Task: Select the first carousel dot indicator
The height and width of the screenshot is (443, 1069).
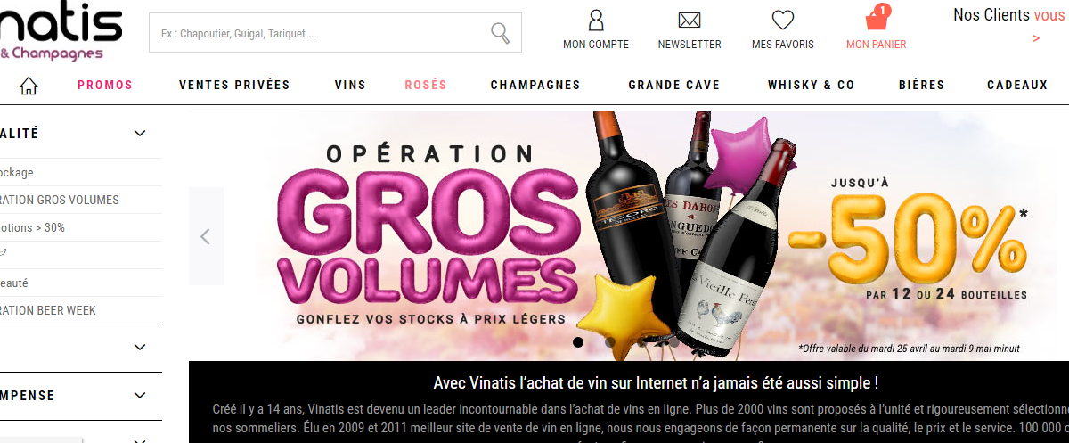Action: [x=578, y=341]
